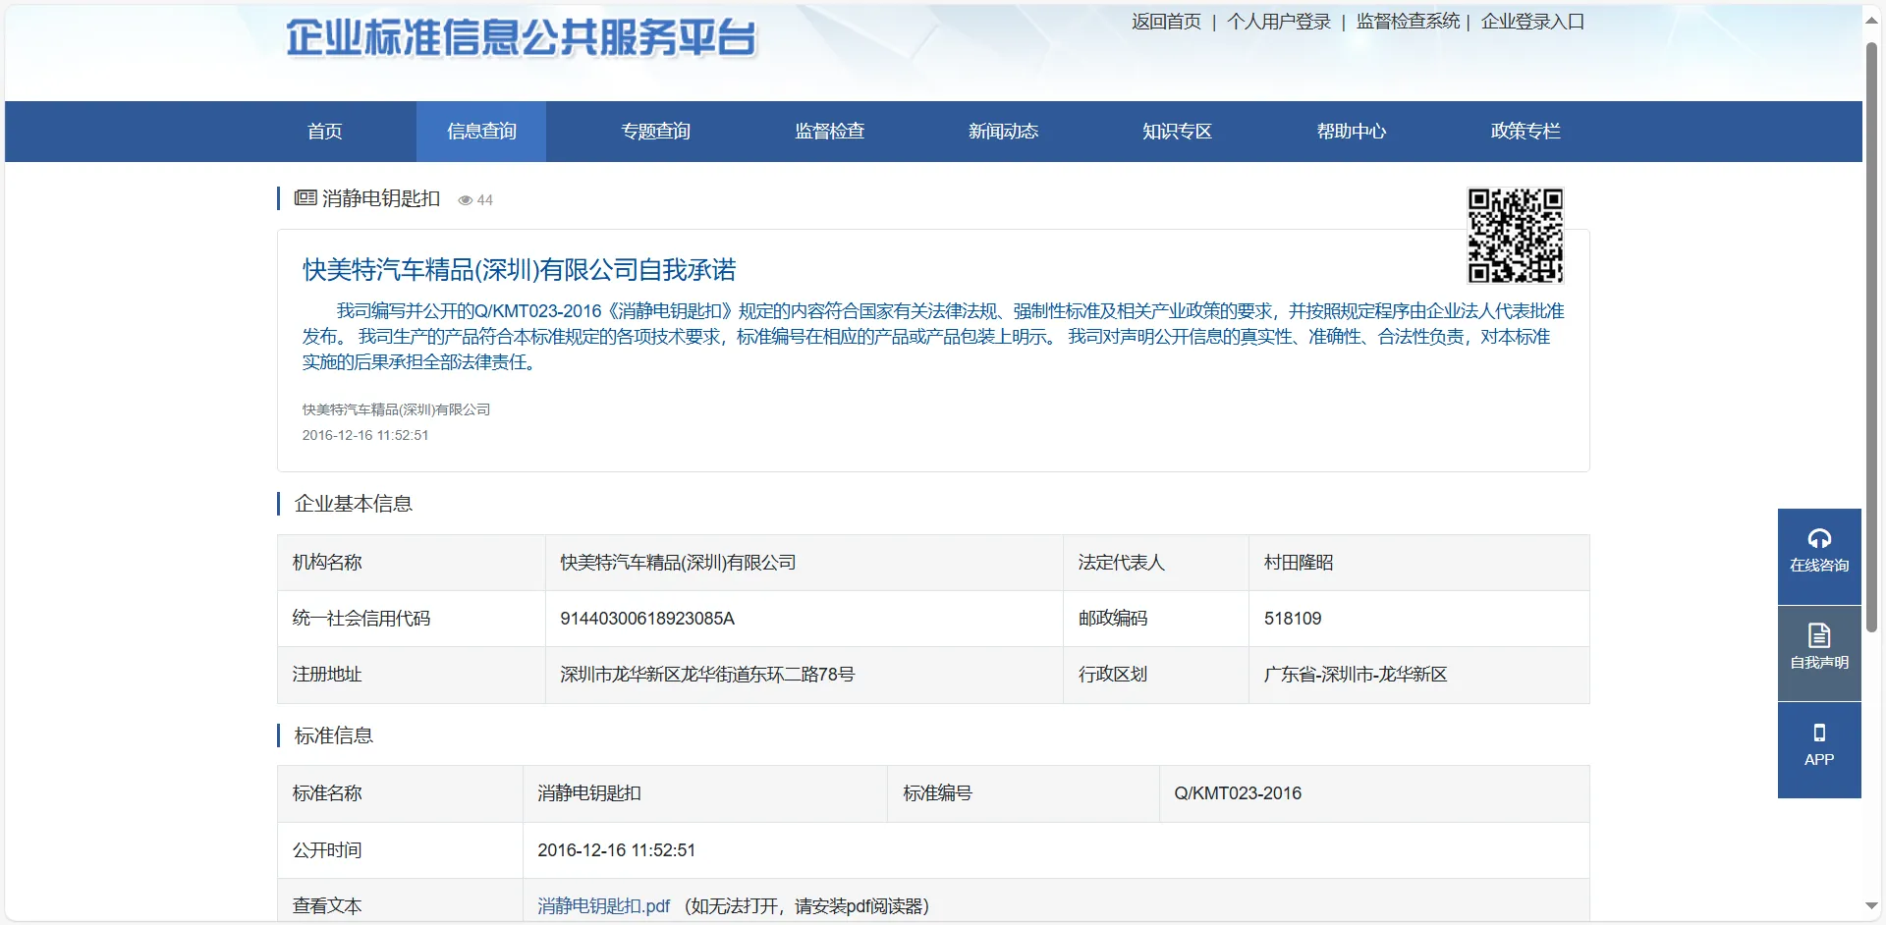Click the scrollbar down arrow
The height and width of the screenshot is (925, 1886).
pyautogui.click(x=1871, y=905)
